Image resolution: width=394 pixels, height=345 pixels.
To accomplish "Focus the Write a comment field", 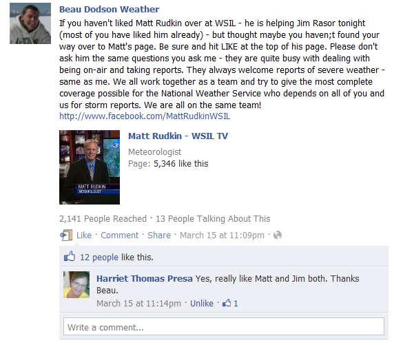I will pyautogui.click(x=224, y=326).
